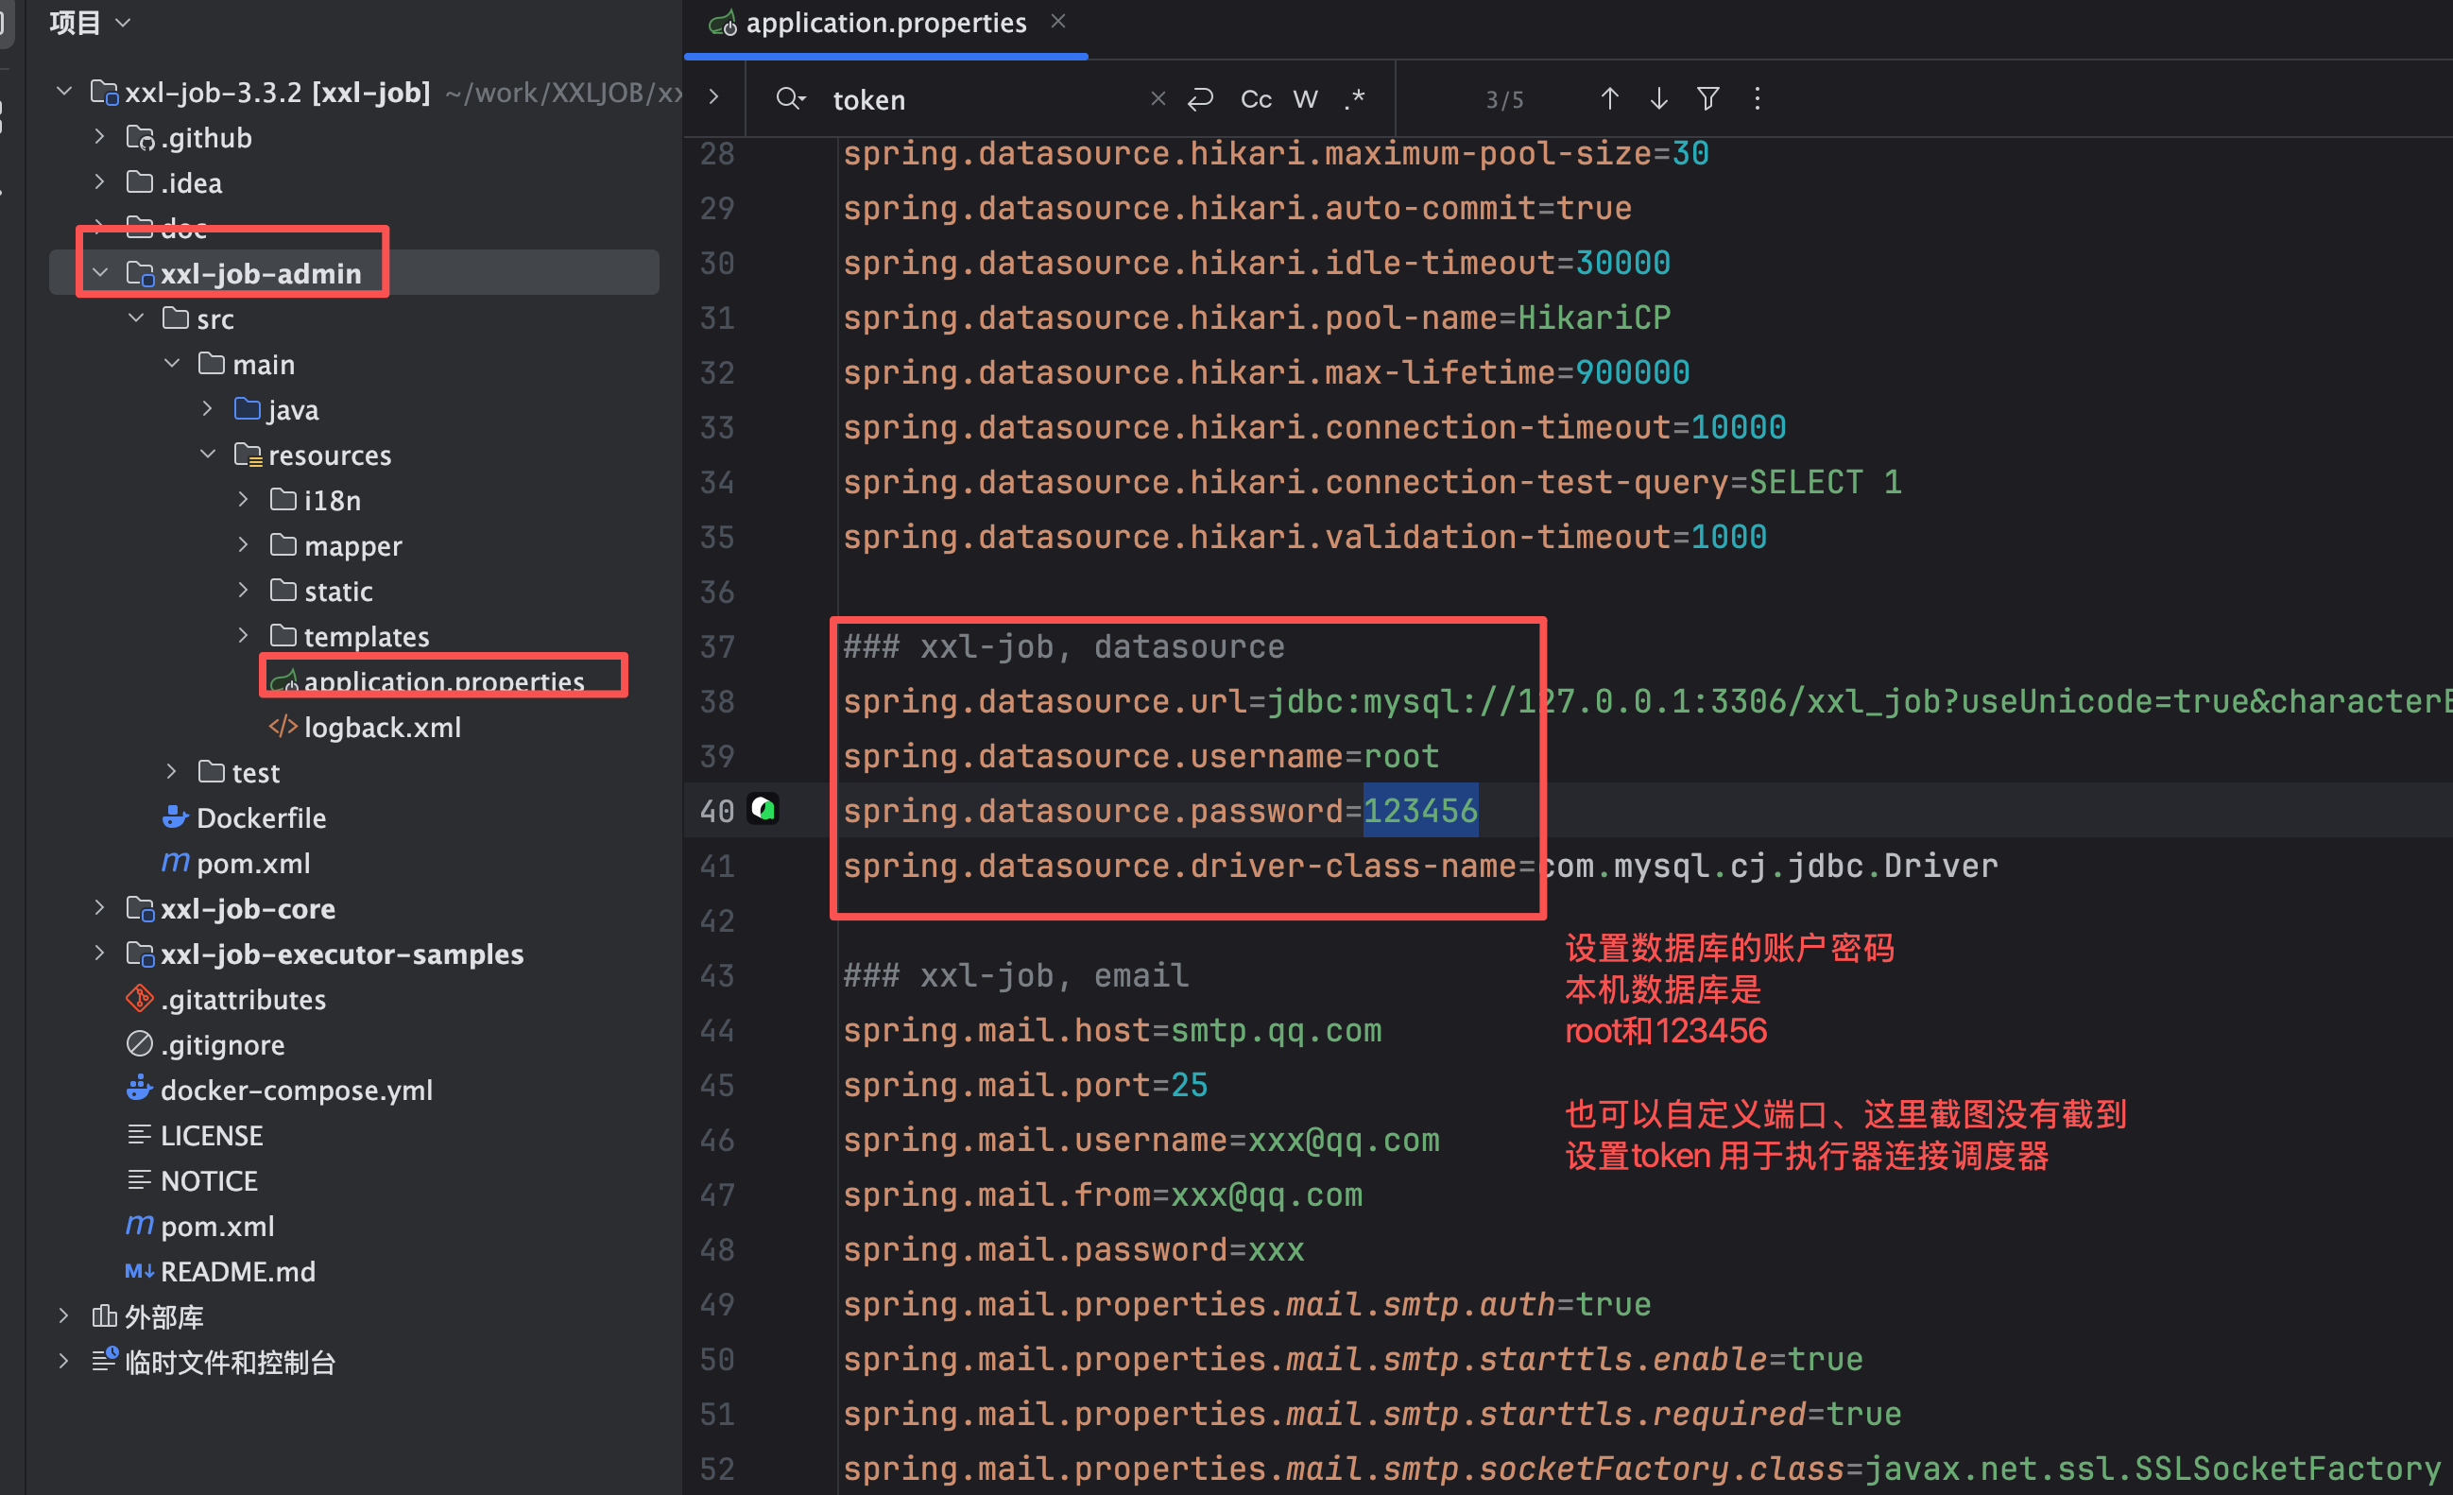Expand the java source folder
2453x1495 pixels.
(x=207, y=409)
